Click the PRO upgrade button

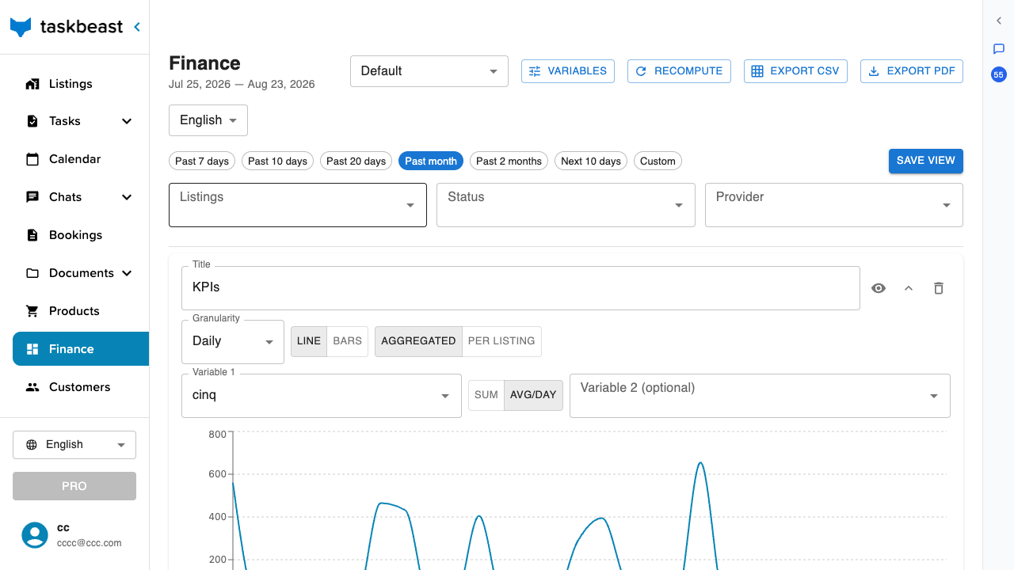(x=74, y=486)
